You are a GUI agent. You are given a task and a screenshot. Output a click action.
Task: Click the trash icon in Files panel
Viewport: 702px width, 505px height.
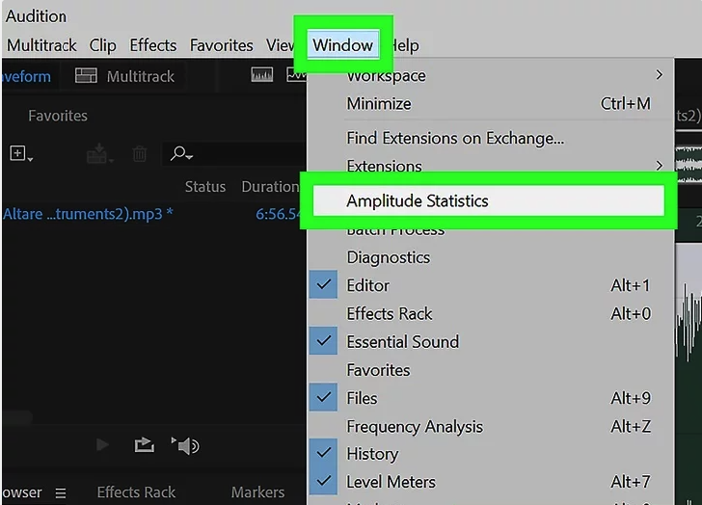click(140, 154)
